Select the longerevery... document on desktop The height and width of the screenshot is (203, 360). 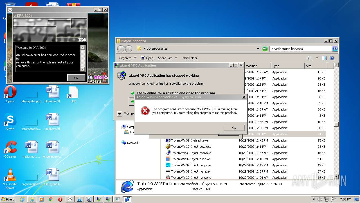pyautogui.click(x=52, y=149)
